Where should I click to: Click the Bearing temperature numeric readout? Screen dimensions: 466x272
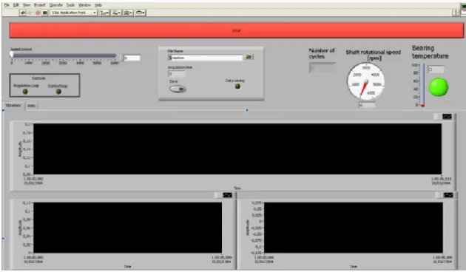click(x=436, y=69)
